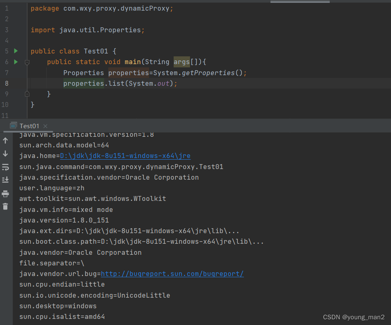
Task: Click line number 3 in the gutter
Action: click(x=7, y=30)
